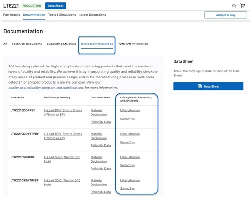This screenshot has height=197, width=250.
Task: Click the blue Data Sheet button in header
Action: pos(56,6)
